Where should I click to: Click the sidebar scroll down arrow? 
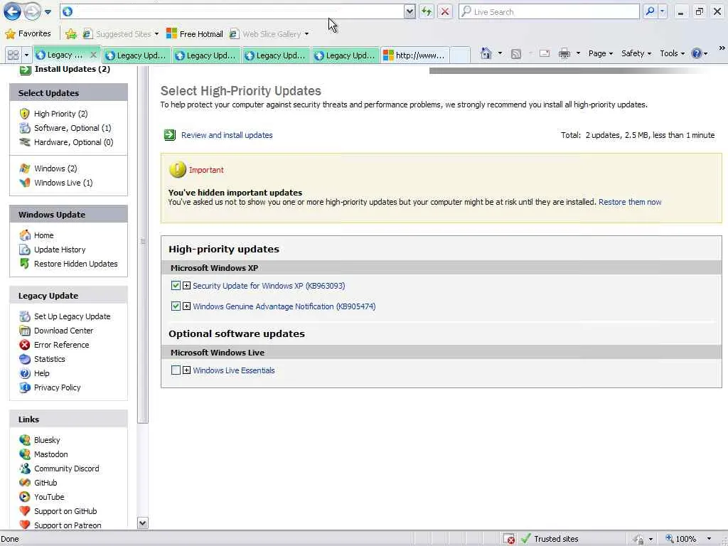coord(142,523)
